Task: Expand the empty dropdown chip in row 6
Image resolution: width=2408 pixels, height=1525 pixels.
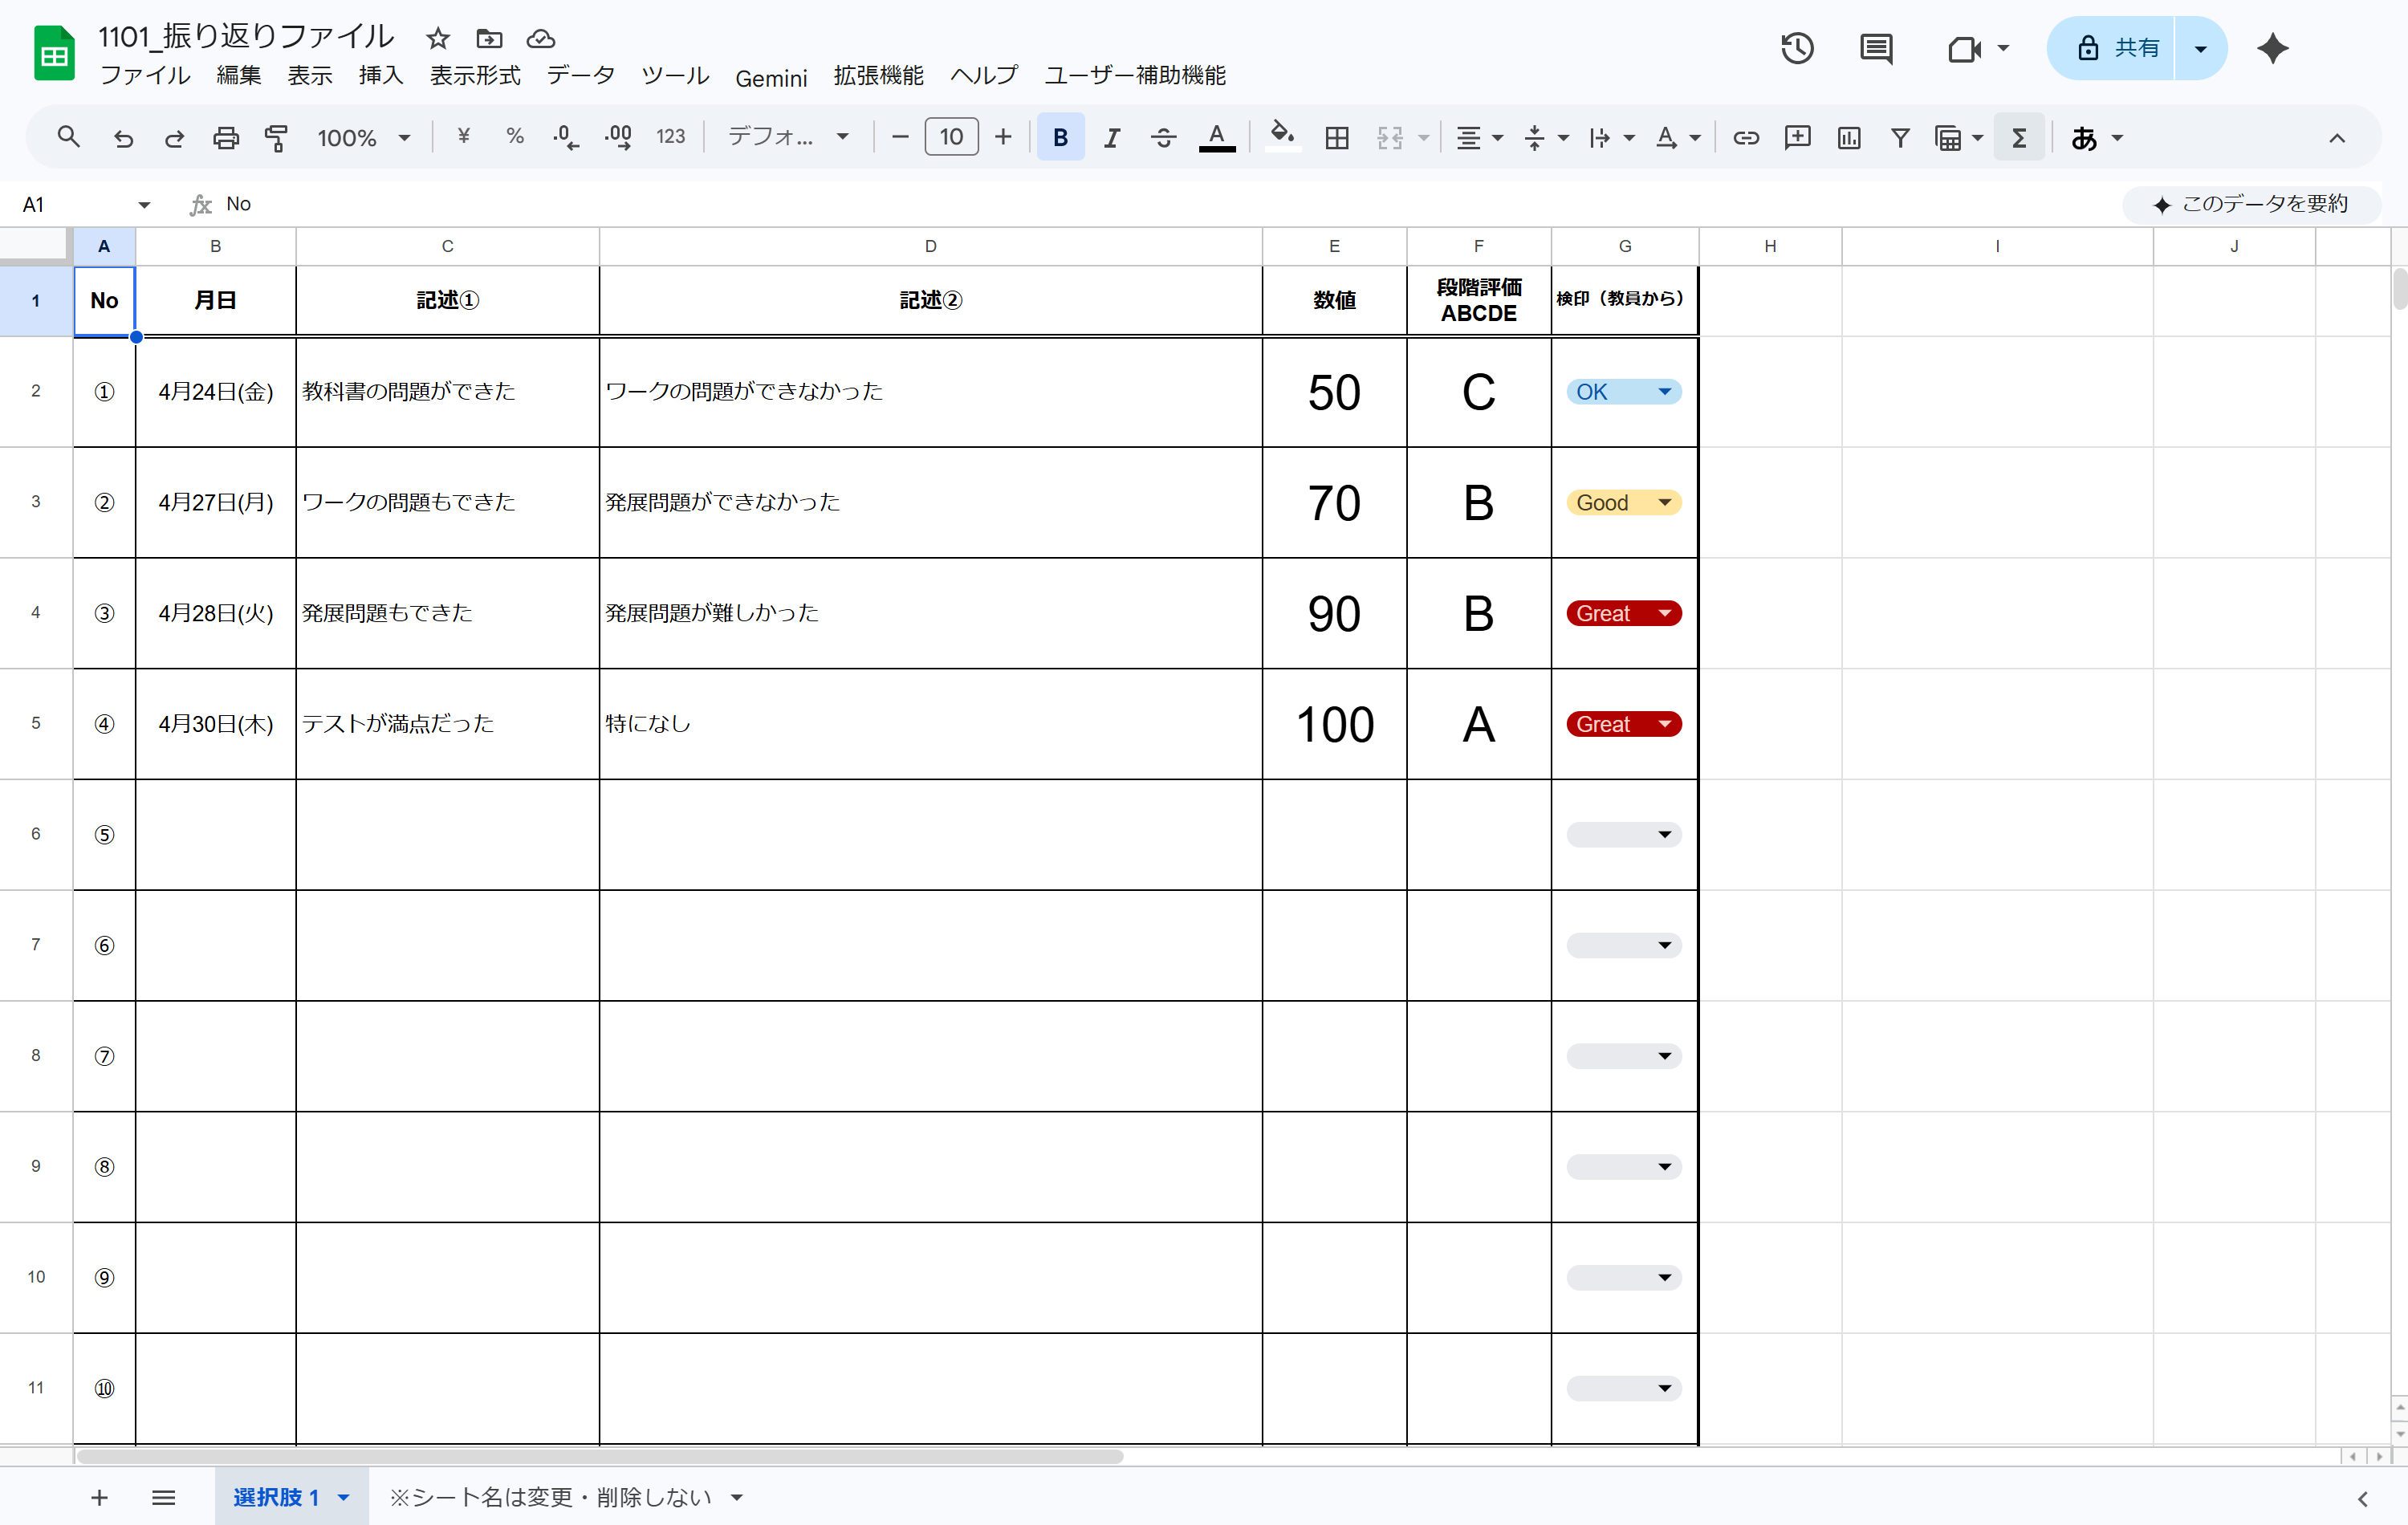Action: tap(1624, 835)
